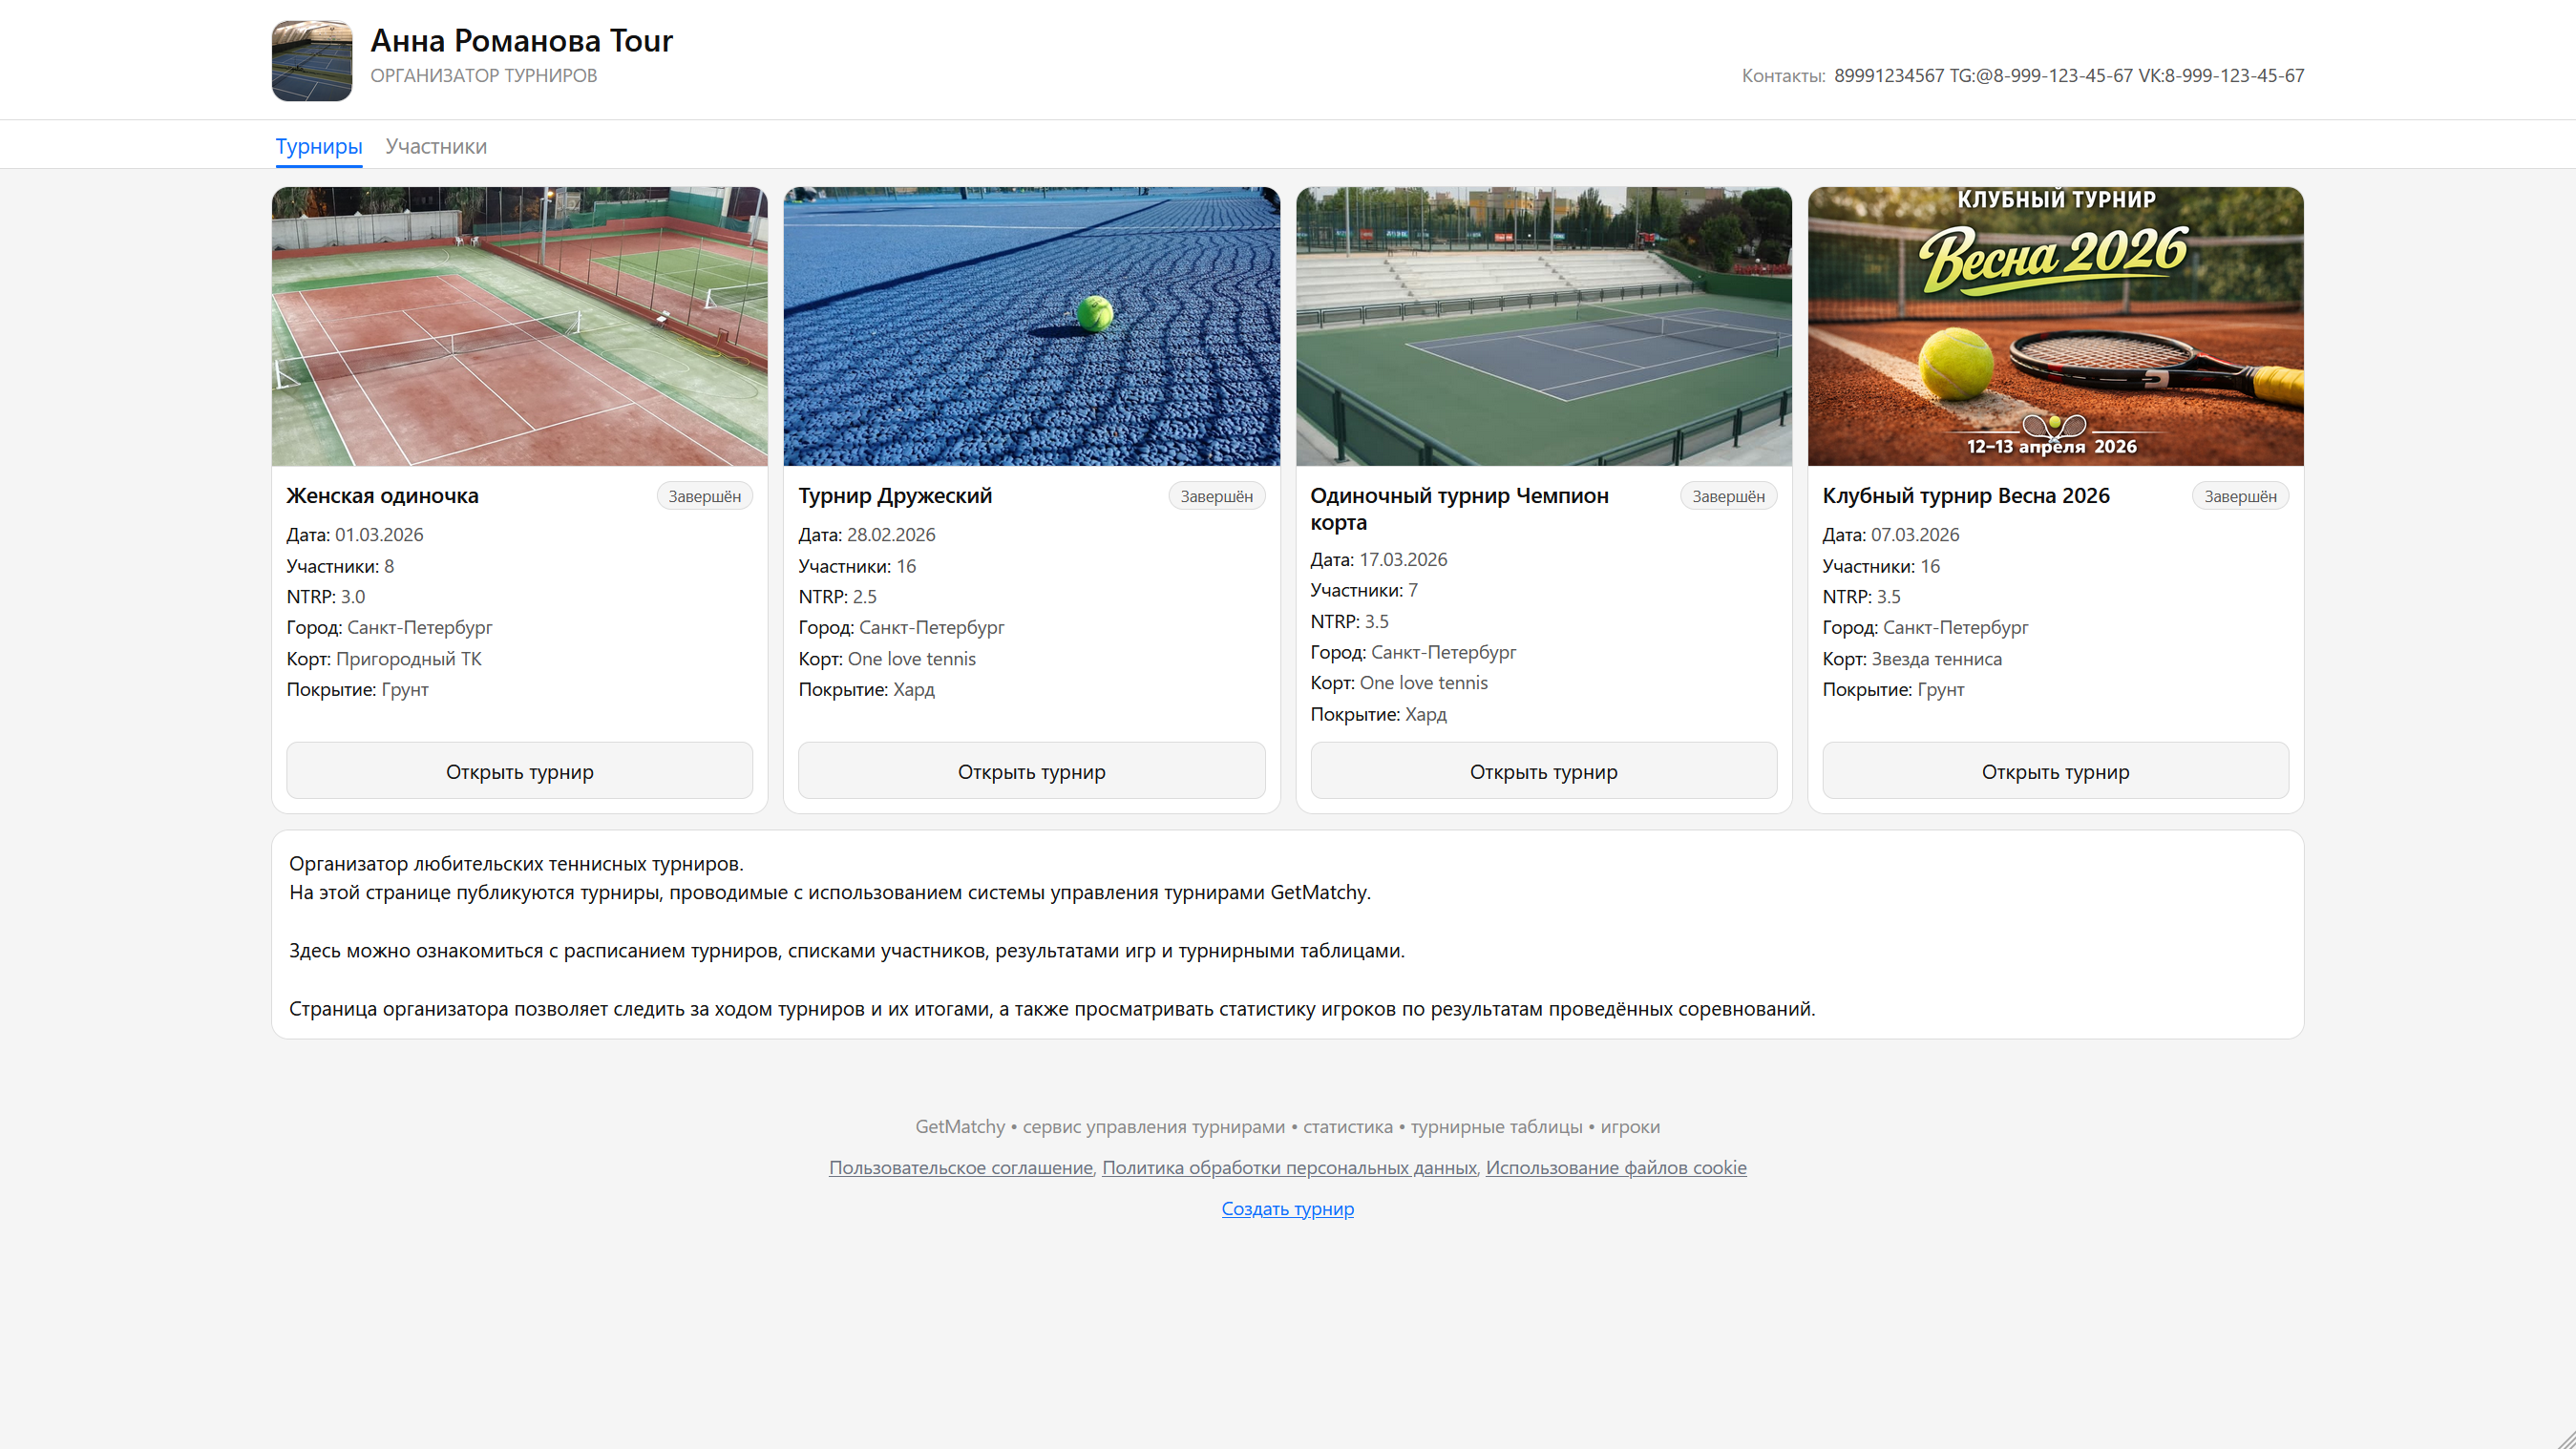Screen dimensions: 2576x1449
Task: Open Использование файлов cookie link
Action: point(1616,1167)
